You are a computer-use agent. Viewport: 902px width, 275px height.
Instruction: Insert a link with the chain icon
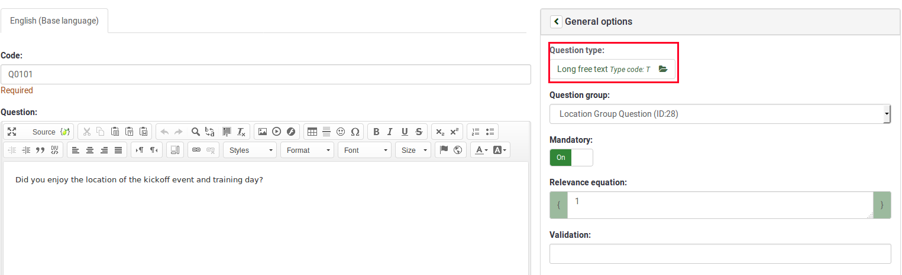(x=196, y=150)
